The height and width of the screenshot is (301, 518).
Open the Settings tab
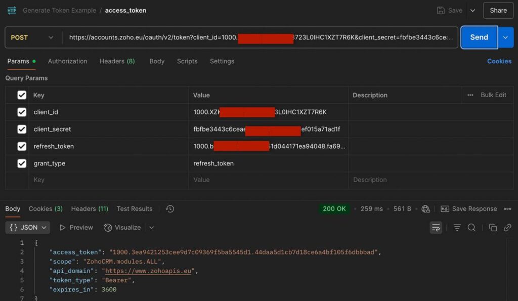tap(222, 61)
